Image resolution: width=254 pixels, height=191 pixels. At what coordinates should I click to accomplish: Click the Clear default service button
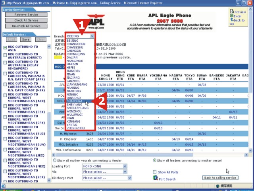click(40, 39)
